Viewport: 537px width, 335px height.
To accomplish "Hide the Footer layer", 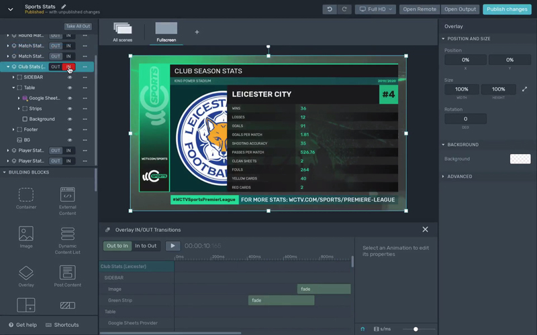I will 70,129.
